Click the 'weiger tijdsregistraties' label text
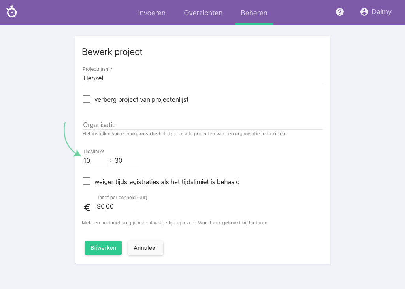 167,182
